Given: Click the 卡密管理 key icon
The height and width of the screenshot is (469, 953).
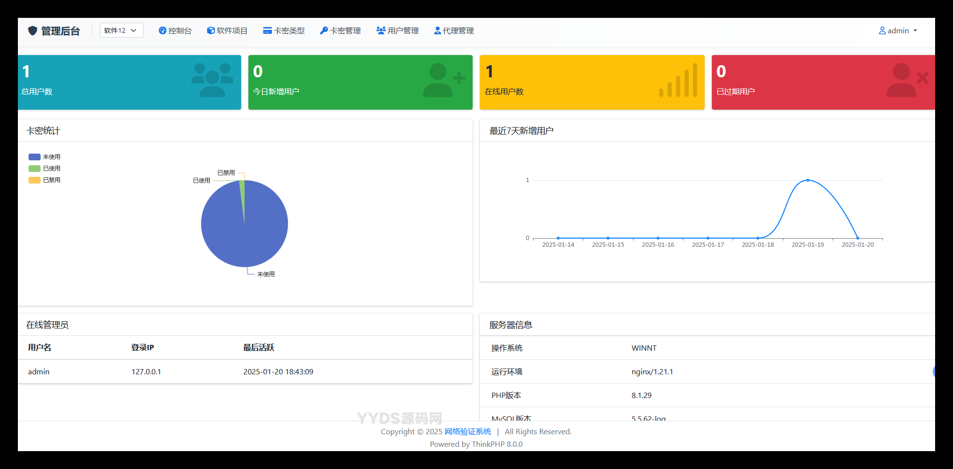Looking at the screenshot, I should pyautogui.click(x=324, y=31).
